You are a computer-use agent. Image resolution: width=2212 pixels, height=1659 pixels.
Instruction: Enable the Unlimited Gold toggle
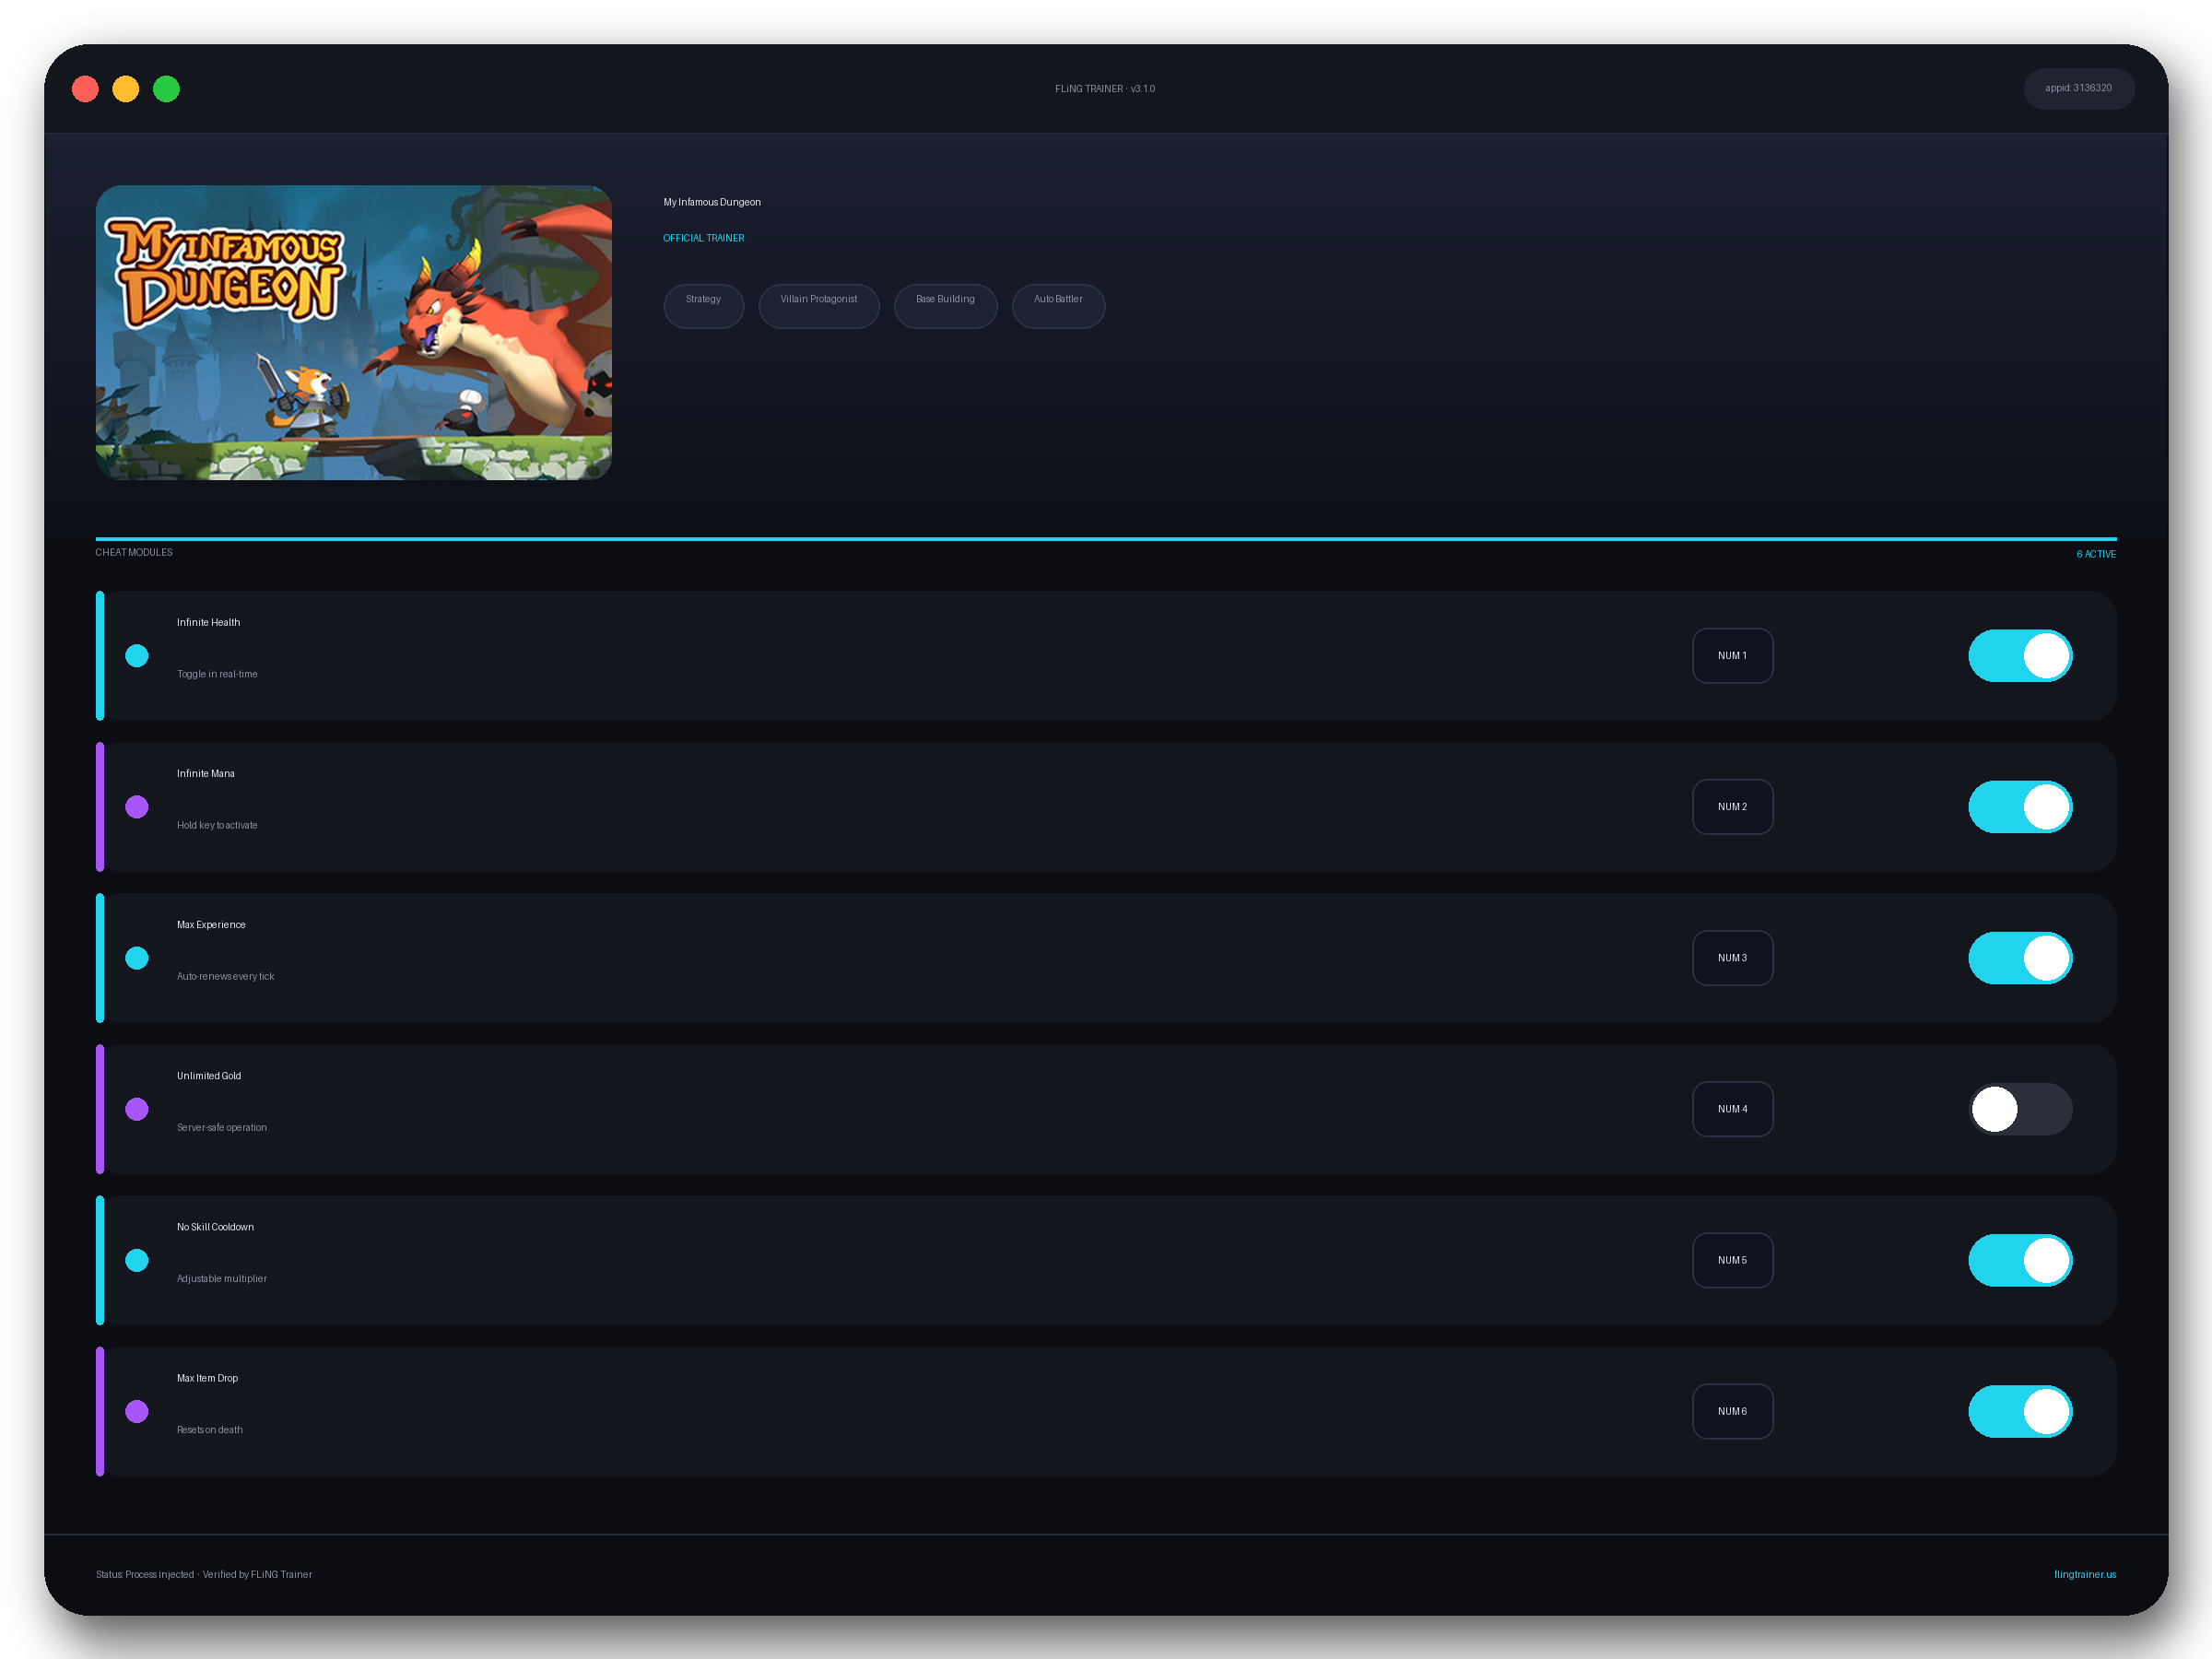click(x=2020, y=1109)
